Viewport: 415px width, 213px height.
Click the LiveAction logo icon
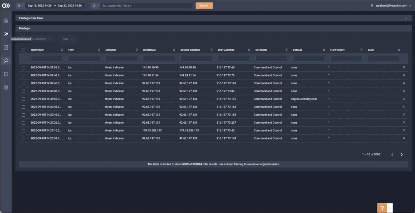6,5
